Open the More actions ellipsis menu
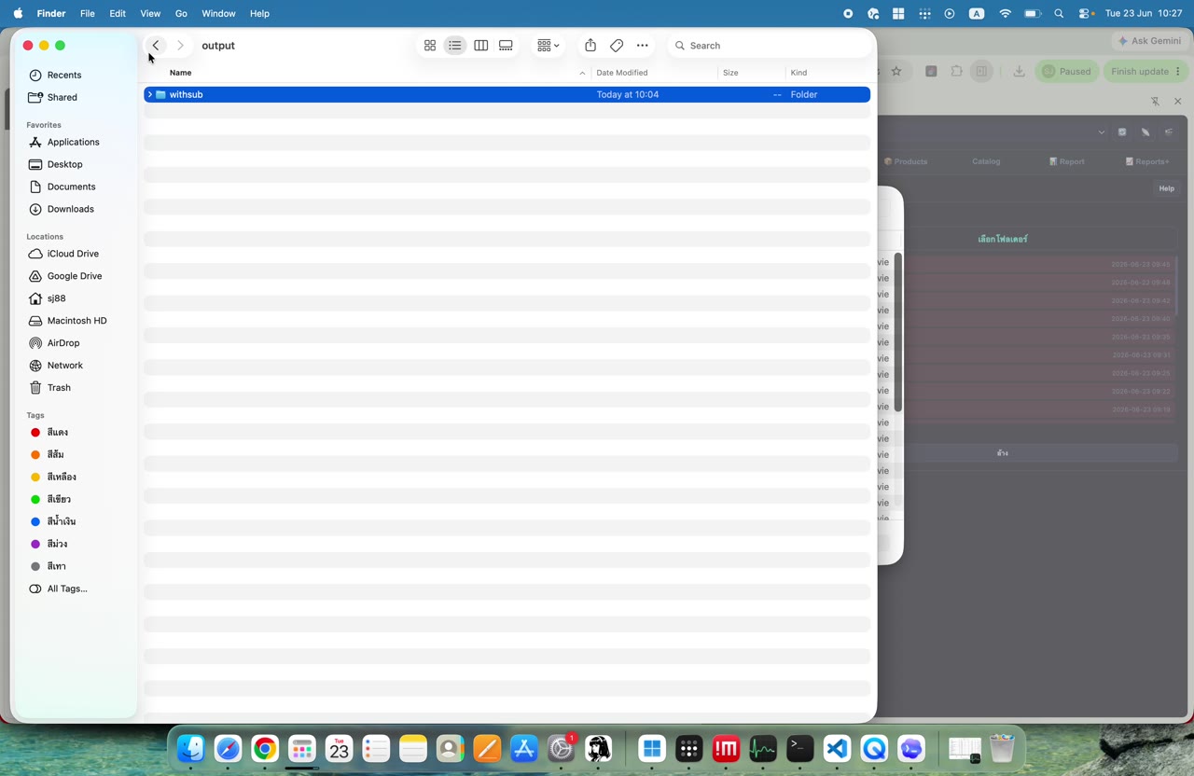This screenshot has height=776, width=1194. coord(643,46)
